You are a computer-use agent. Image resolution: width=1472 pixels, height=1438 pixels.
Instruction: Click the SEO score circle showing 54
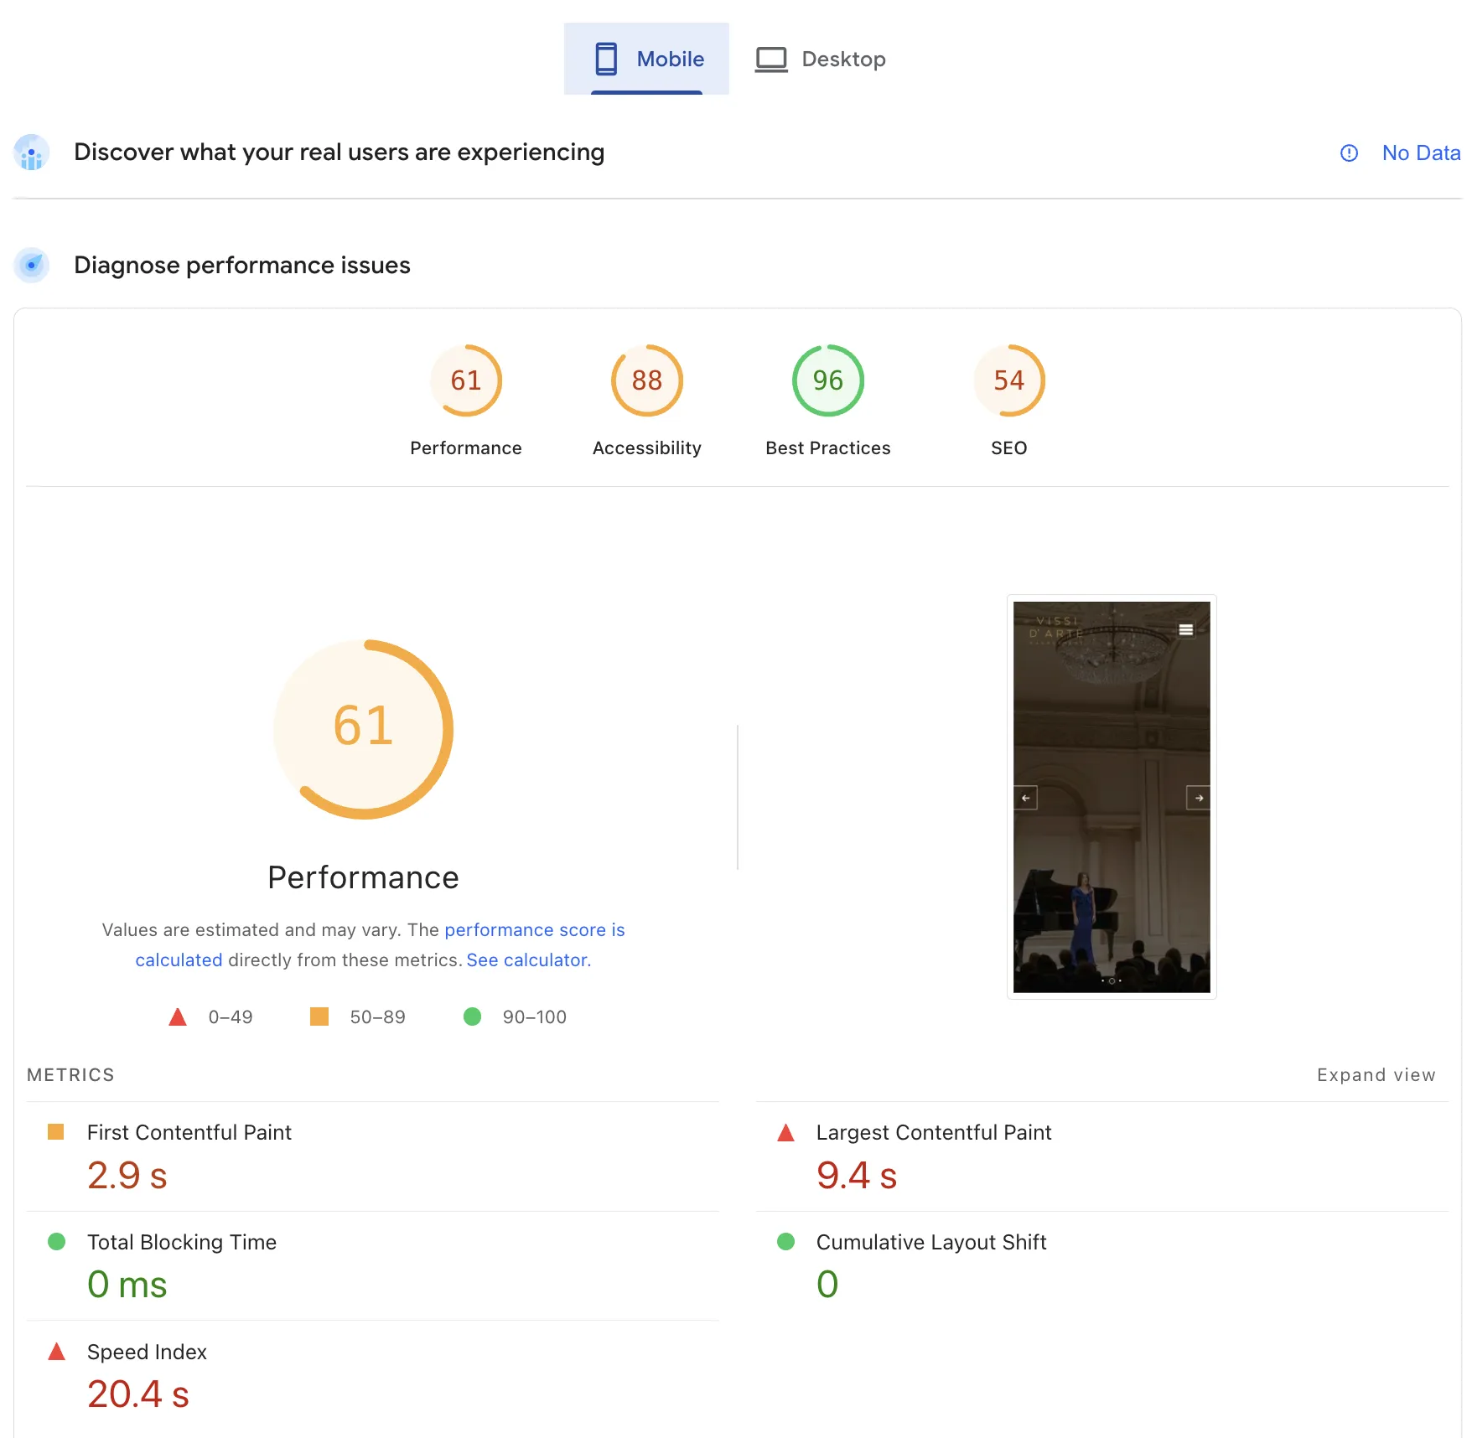pyautogui.click(x=1008, y=380)
